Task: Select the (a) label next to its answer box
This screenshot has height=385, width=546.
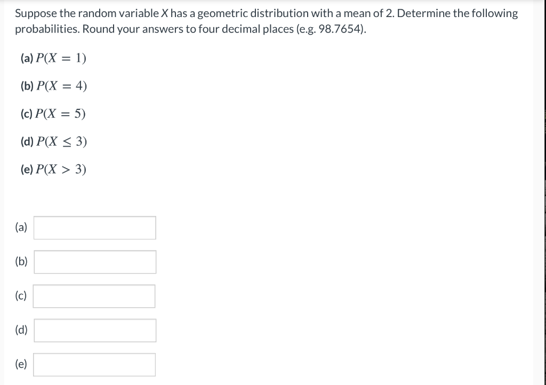Action: (x=20, y=227)
